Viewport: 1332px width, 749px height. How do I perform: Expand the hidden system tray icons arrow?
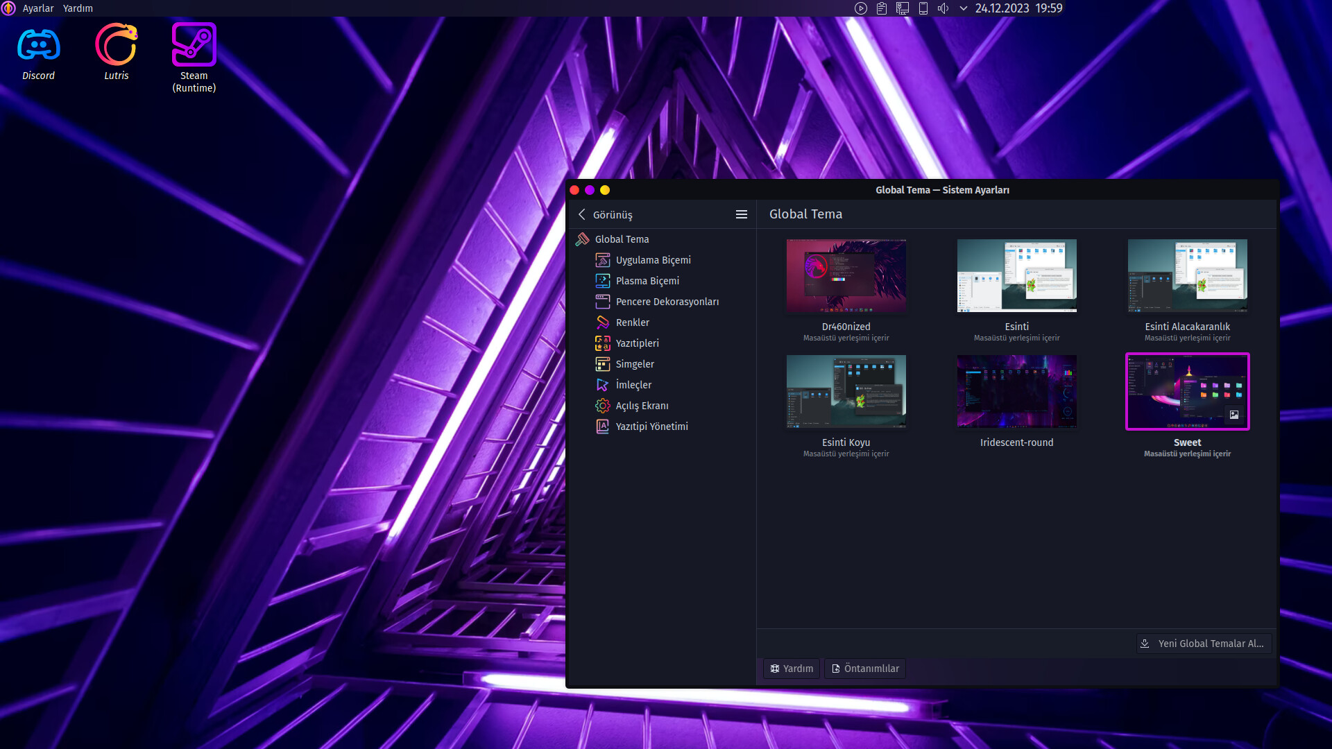pos(963,8)
